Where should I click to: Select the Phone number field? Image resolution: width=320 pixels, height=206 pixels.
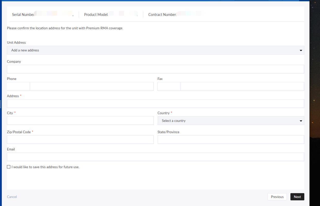pos(92,86)
